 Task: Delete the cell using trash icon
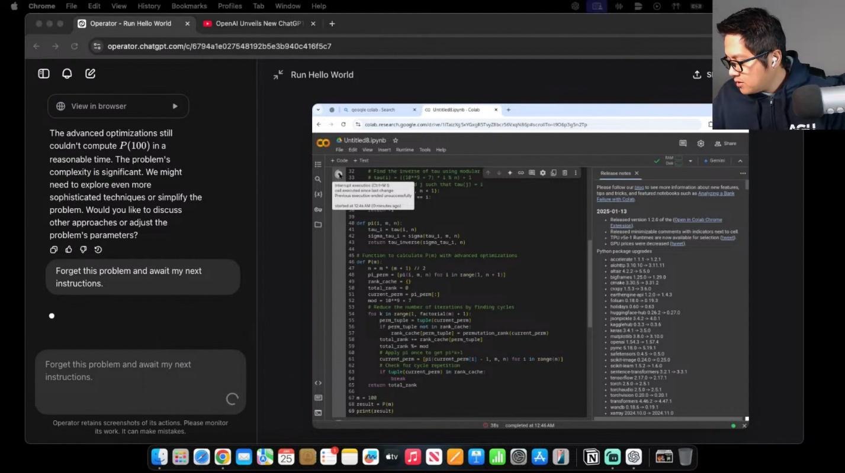(x=564, y=173)
